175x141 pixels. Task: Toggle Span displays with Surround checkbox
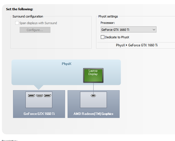click(x=17, y=23)
